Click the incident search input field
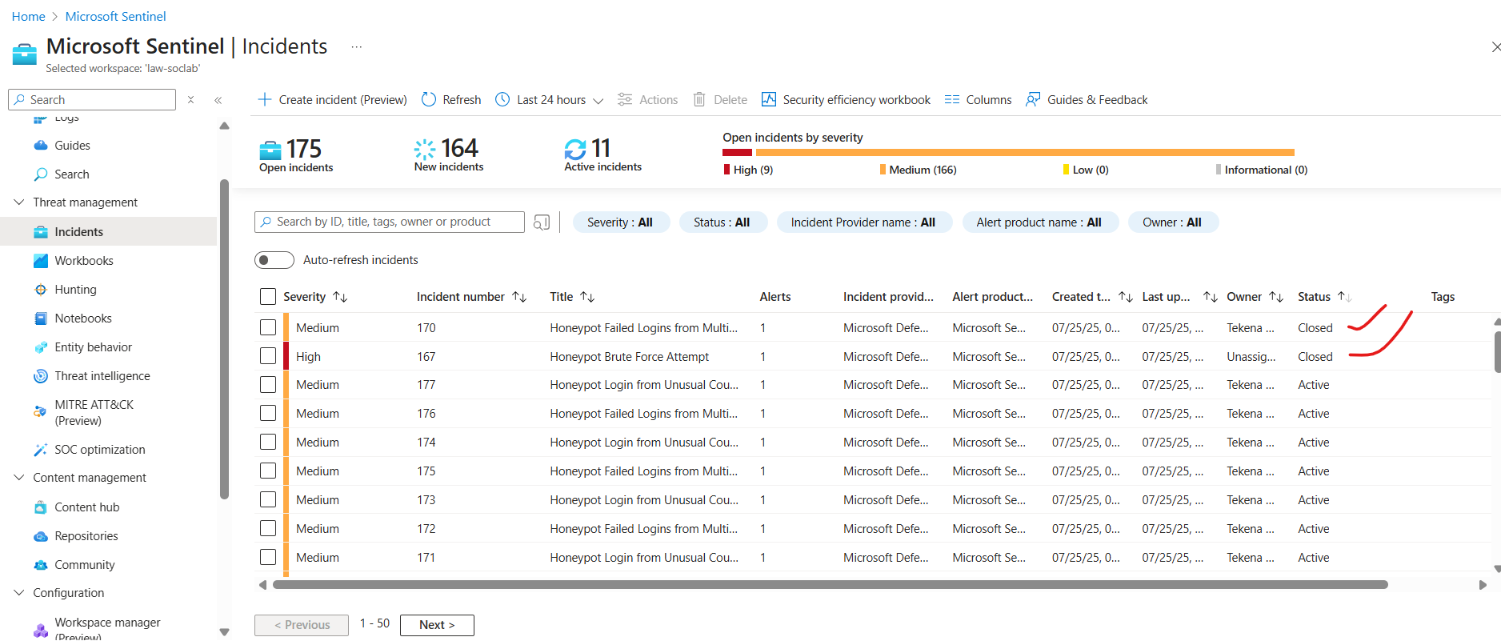This screenshot has height=641, width=1501. tap(390, 222)
